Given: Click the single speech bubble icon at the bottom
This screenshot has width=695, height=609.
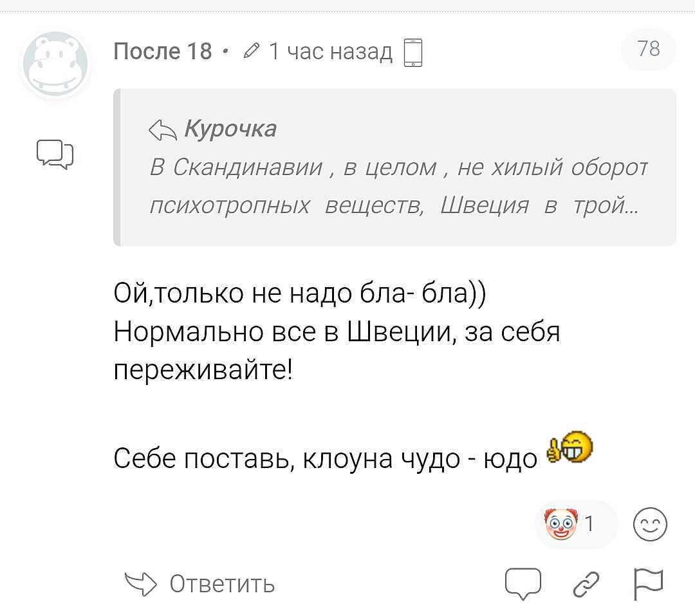Looking at the screenshot, I should 522,583.
